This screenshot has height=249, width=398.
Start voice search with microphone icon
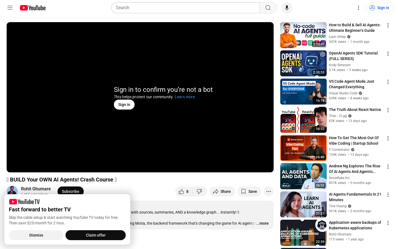287,8
